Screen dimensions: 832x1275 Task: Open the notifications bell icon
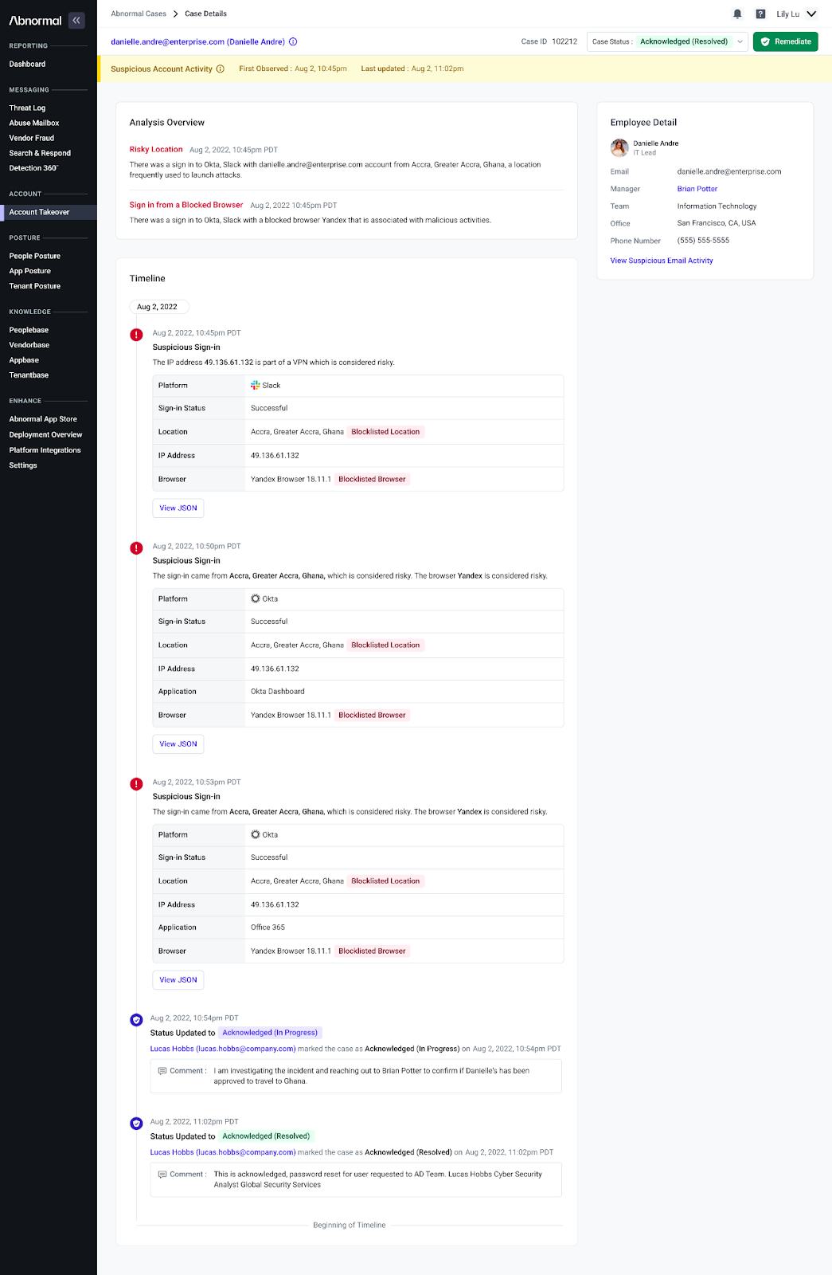coord(737,14)
